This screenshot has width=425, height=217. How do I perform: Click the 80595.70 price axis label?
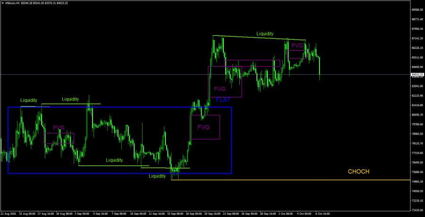417,115
